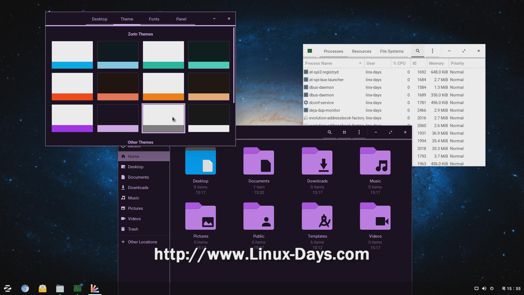Open Resources tab in System Monitor
Viewport: 524px width, 295px height.
pyautogui.click(x=362, y=51)
